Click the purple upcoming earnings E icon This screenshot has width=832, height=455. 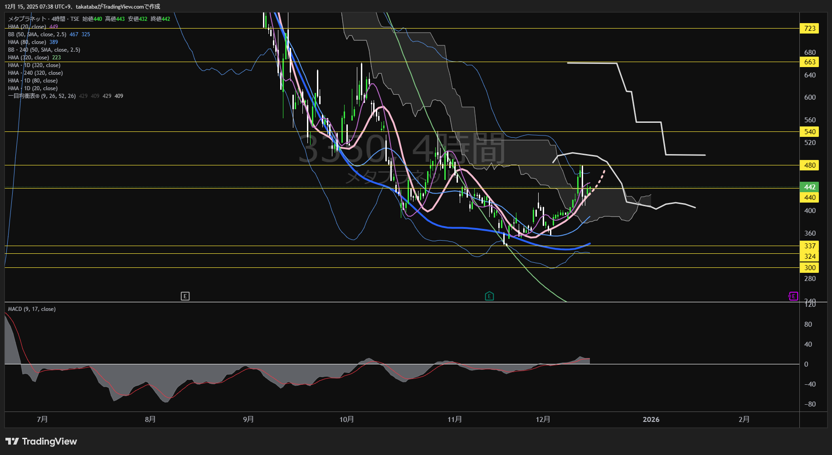tap(793, 296)
